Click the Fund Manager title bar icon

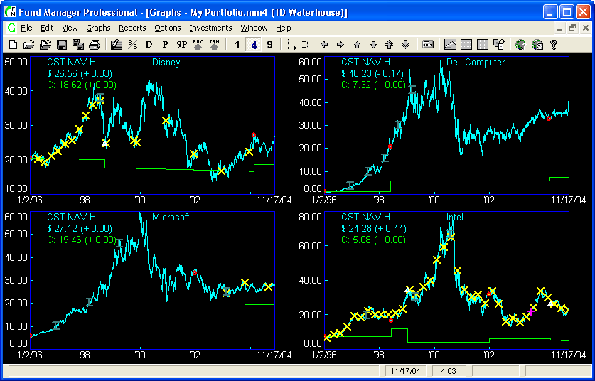(11, 12)
